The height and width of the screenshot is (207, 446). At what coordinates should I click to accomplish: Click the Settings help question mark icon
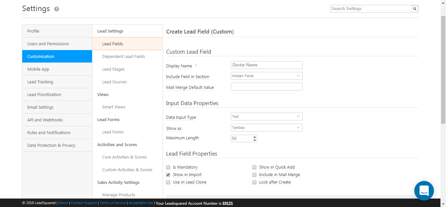(56, 9)
